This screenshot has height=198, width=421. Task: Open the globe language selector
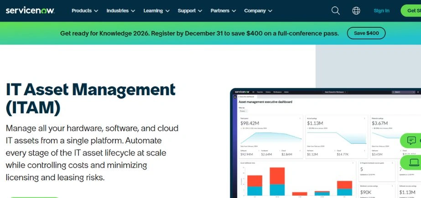pos(356,11)
